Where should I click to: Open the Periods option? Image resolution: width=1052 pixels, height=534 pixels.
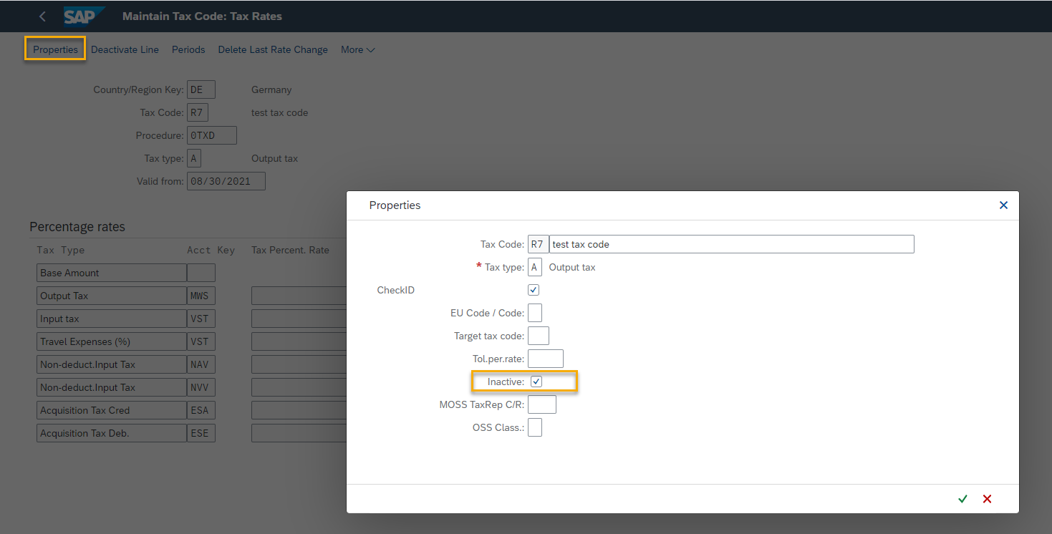(x=188, y=49)
